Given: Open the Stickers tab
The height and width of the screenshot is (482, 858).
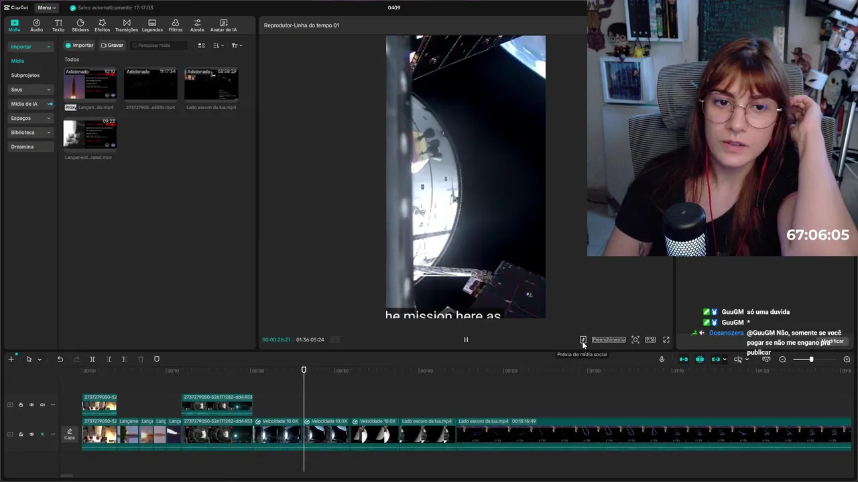Looking at the screenshot, I should coord(80,25).
